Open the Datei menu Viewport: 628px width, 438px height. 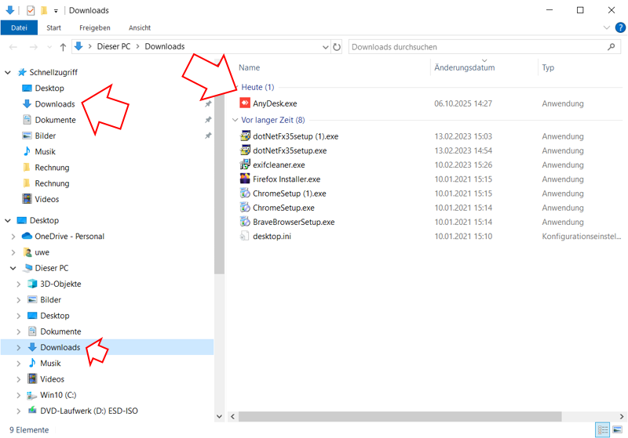(x=19, y=27)
